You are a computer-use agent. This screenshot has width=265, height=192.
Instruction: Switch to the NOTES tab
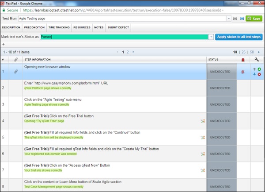pyautogui.click(x=99, y=27)
